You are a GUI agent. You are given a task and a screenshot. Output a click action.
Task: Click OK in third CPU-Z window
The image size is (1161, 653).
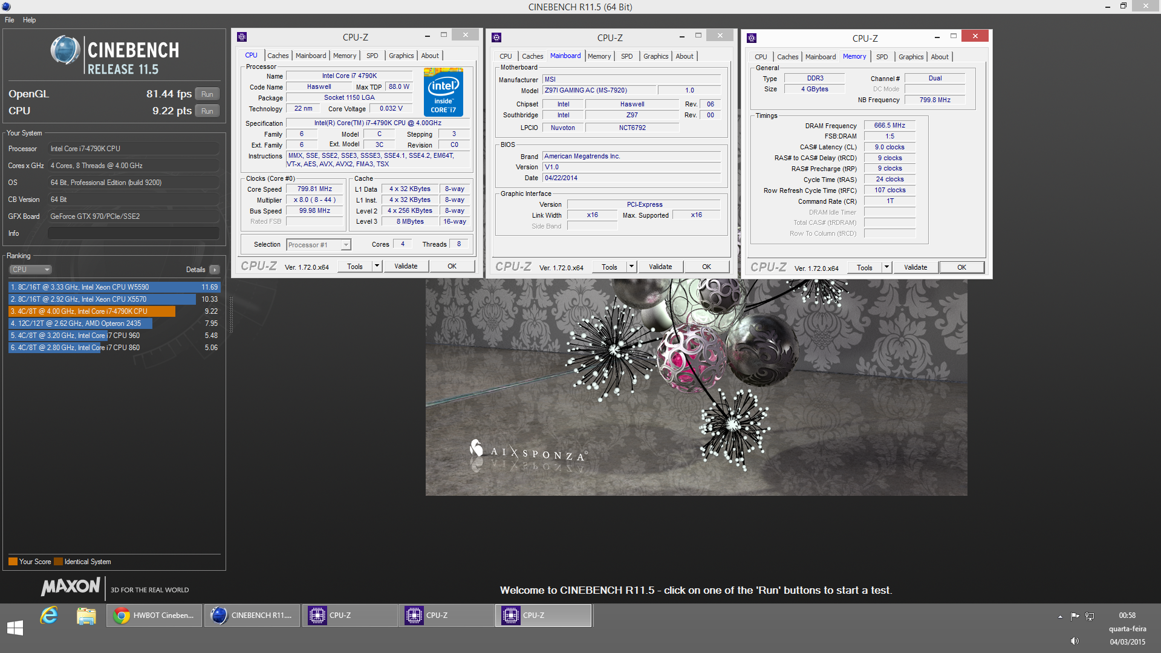961,267
